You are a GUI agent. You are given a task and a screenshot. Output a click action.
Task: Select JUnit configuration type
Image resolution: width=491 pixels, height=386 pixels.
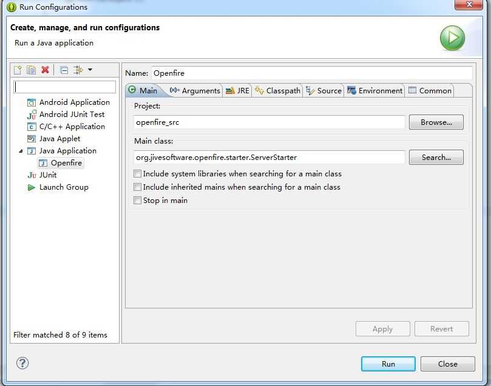click(48, 175)
